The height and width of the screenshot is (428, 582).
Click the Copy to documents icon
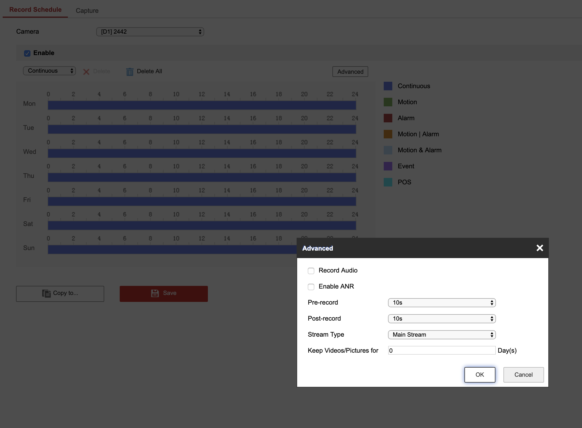click(46, 293)
